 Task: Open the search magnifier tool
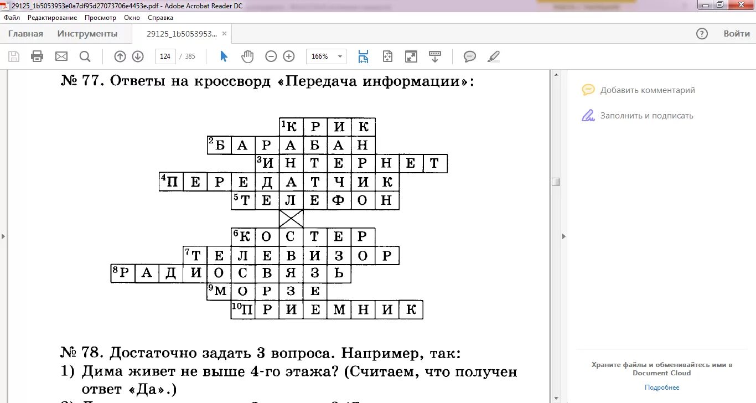pyautogui.click(x=85, y=56)
